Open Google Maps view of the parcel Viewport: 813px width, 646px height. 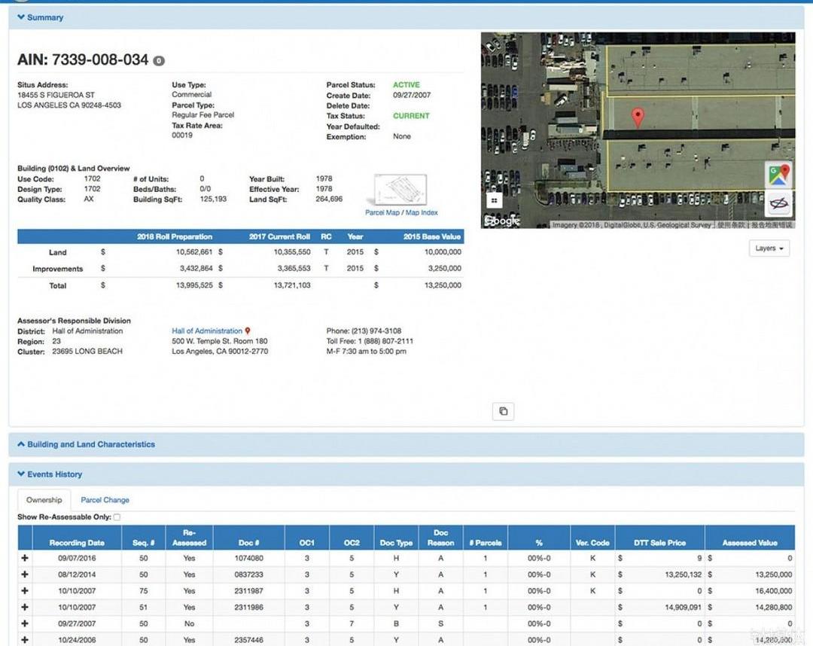coord(778,175)
